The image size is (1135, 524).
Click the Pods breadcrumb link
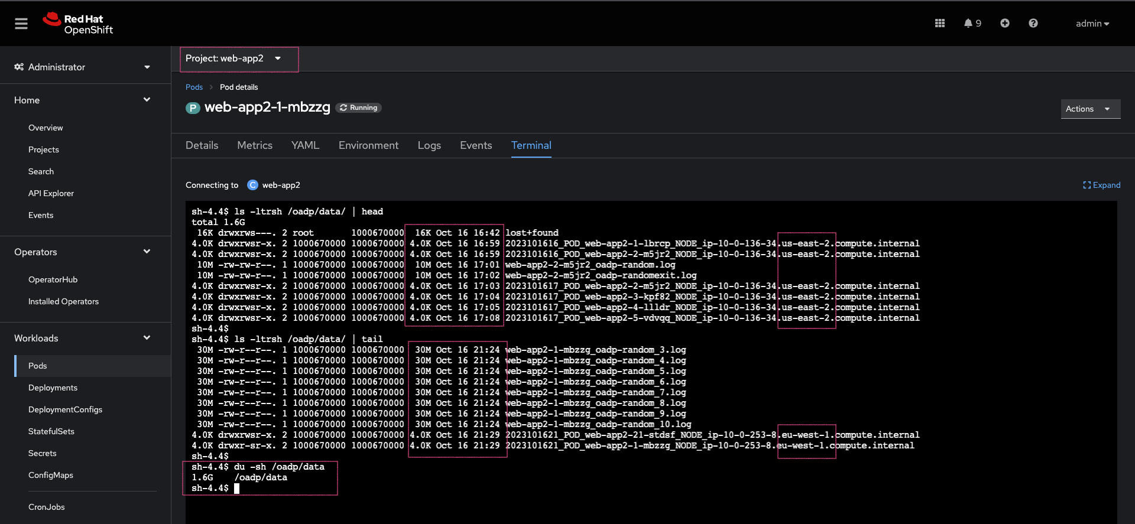[x=194, y=87]
